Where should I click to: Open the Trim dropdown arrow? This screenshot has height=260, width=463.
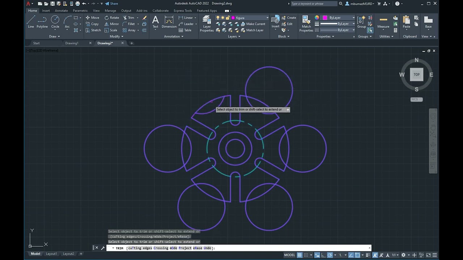click(137, 18)
